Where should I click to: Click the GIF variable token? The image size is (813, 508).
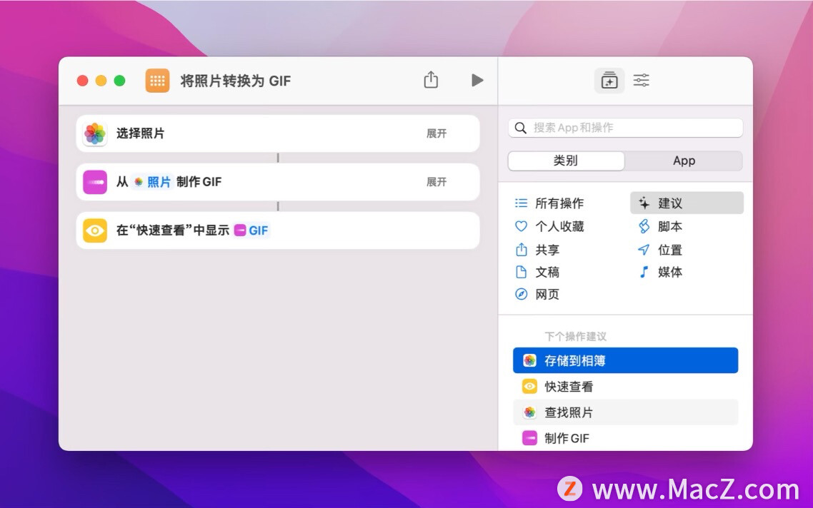click(251, 230)
